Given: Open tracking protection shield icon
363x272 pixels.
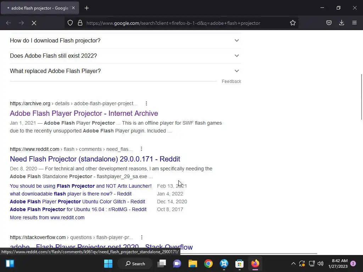Looking at the screenshot, I should point(70,23).
